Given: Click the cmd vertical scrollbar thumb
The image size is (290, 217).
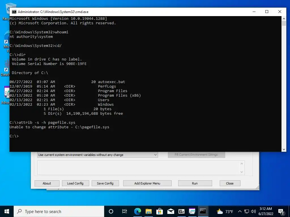Looking at the screenshot, I should tap(284, 23).
